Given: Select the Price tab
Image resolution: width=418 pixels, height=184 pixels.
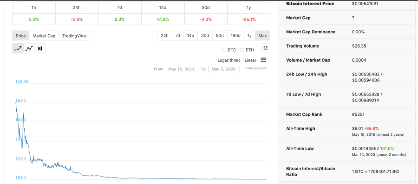Looking at the screenshot, I should (21, 36).
